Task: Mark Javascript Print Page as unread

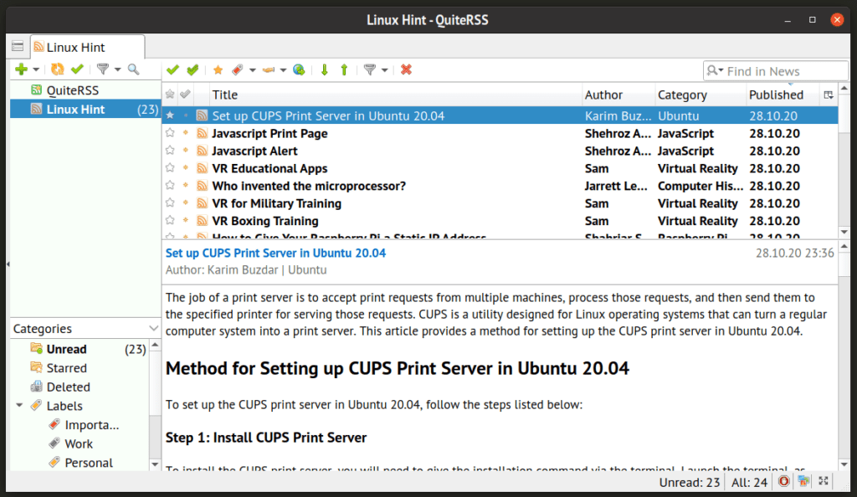Action: pos(185,133)
